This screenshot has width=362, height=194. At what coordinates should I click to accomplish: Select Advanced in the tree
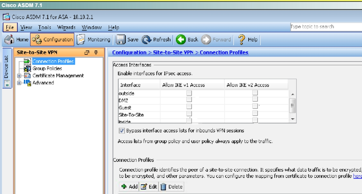pyautogui.click(x=43, y=83)
